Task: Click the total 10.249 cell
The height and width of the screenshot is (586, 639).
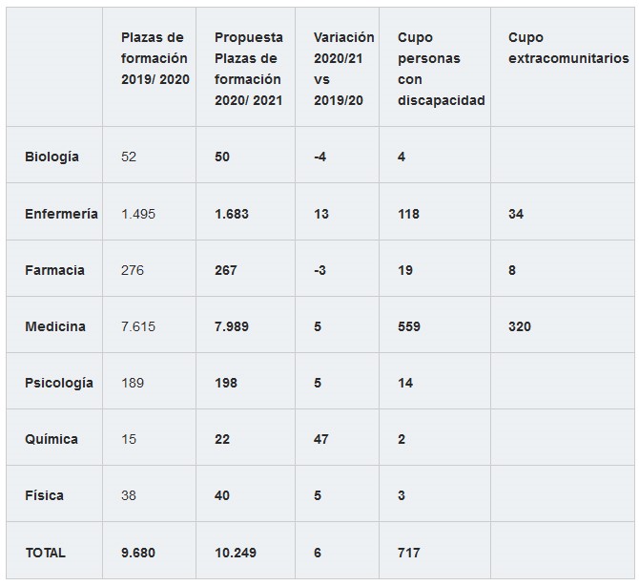Action: point(236,553)
